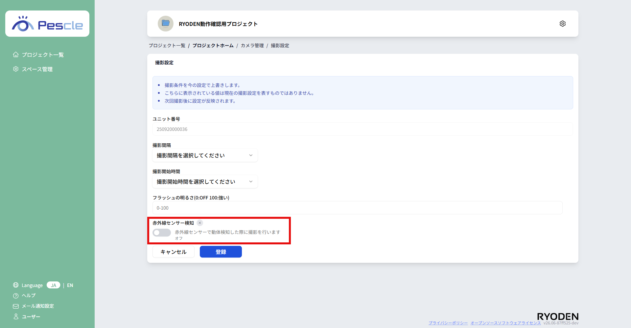Click 赤外線センサーで動体検知した際に撮影を行います text
This screenshot has height=328, width=631.
pos(227,232)
